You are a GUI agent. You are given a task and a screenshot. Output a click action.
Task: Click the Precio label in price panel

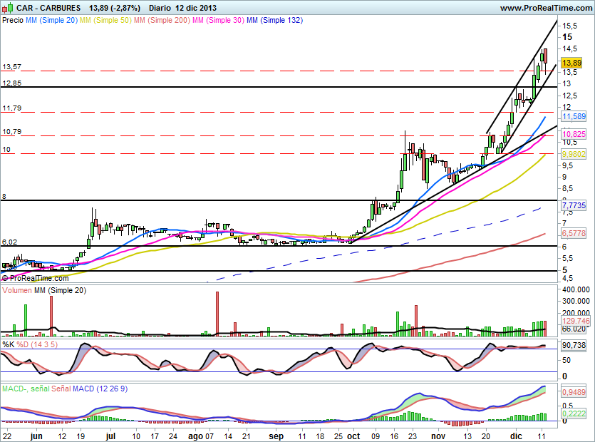click(13, 21)
